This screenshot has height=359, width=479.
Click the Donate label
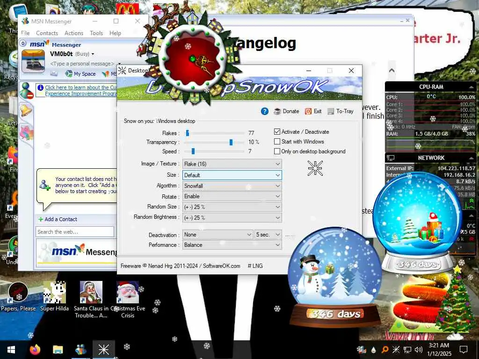(291, 111)
